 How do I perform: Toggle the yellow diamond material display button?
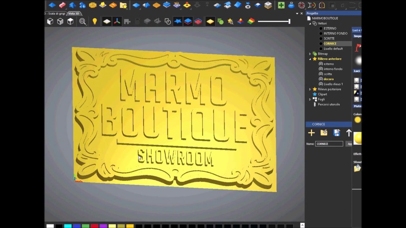click(210, 22)
